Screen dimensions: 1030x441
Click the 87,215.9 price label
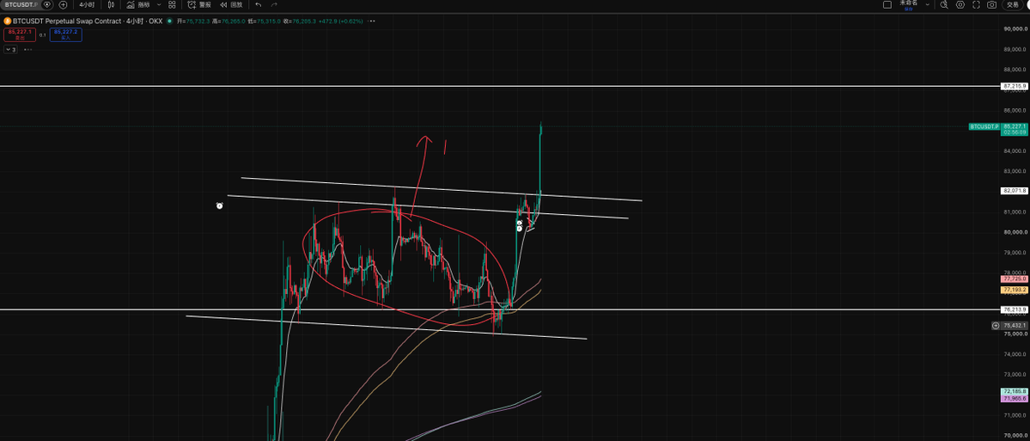(1015, 86)
